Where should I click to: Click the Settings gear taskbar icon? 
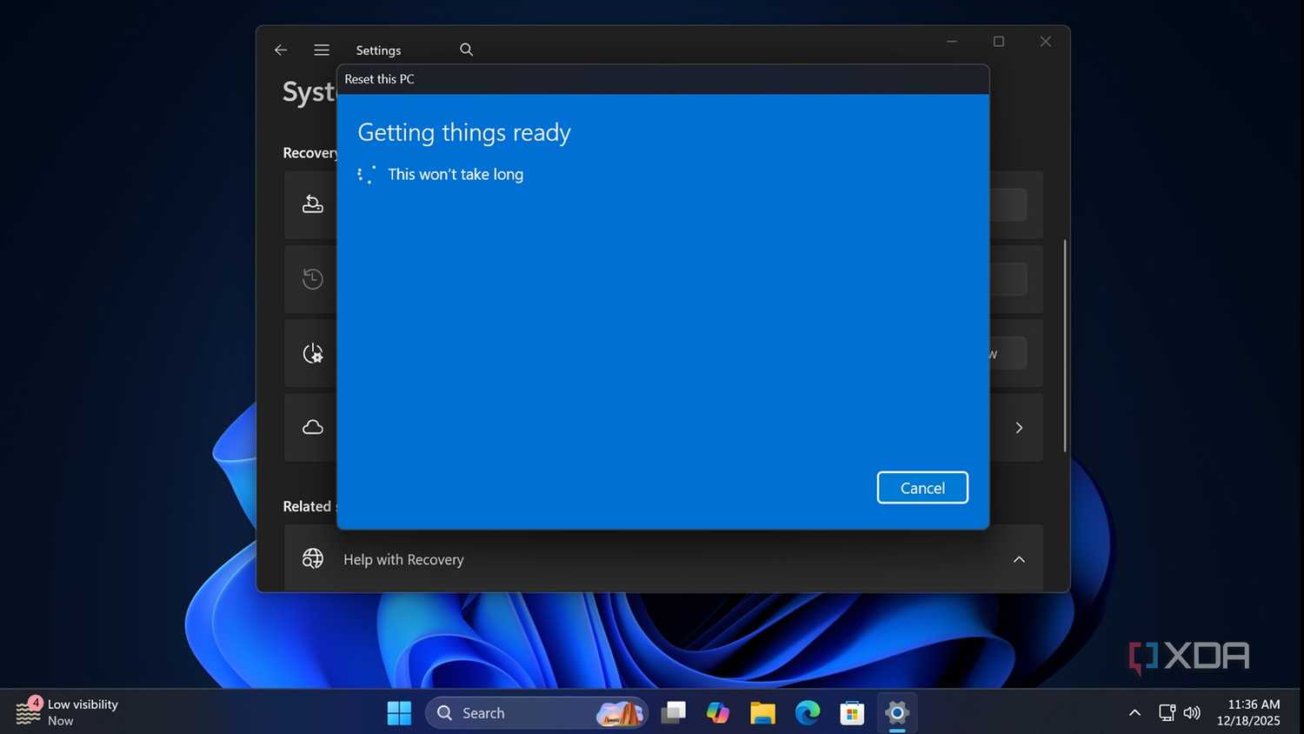pyautogui.click(x=897, y=713)
